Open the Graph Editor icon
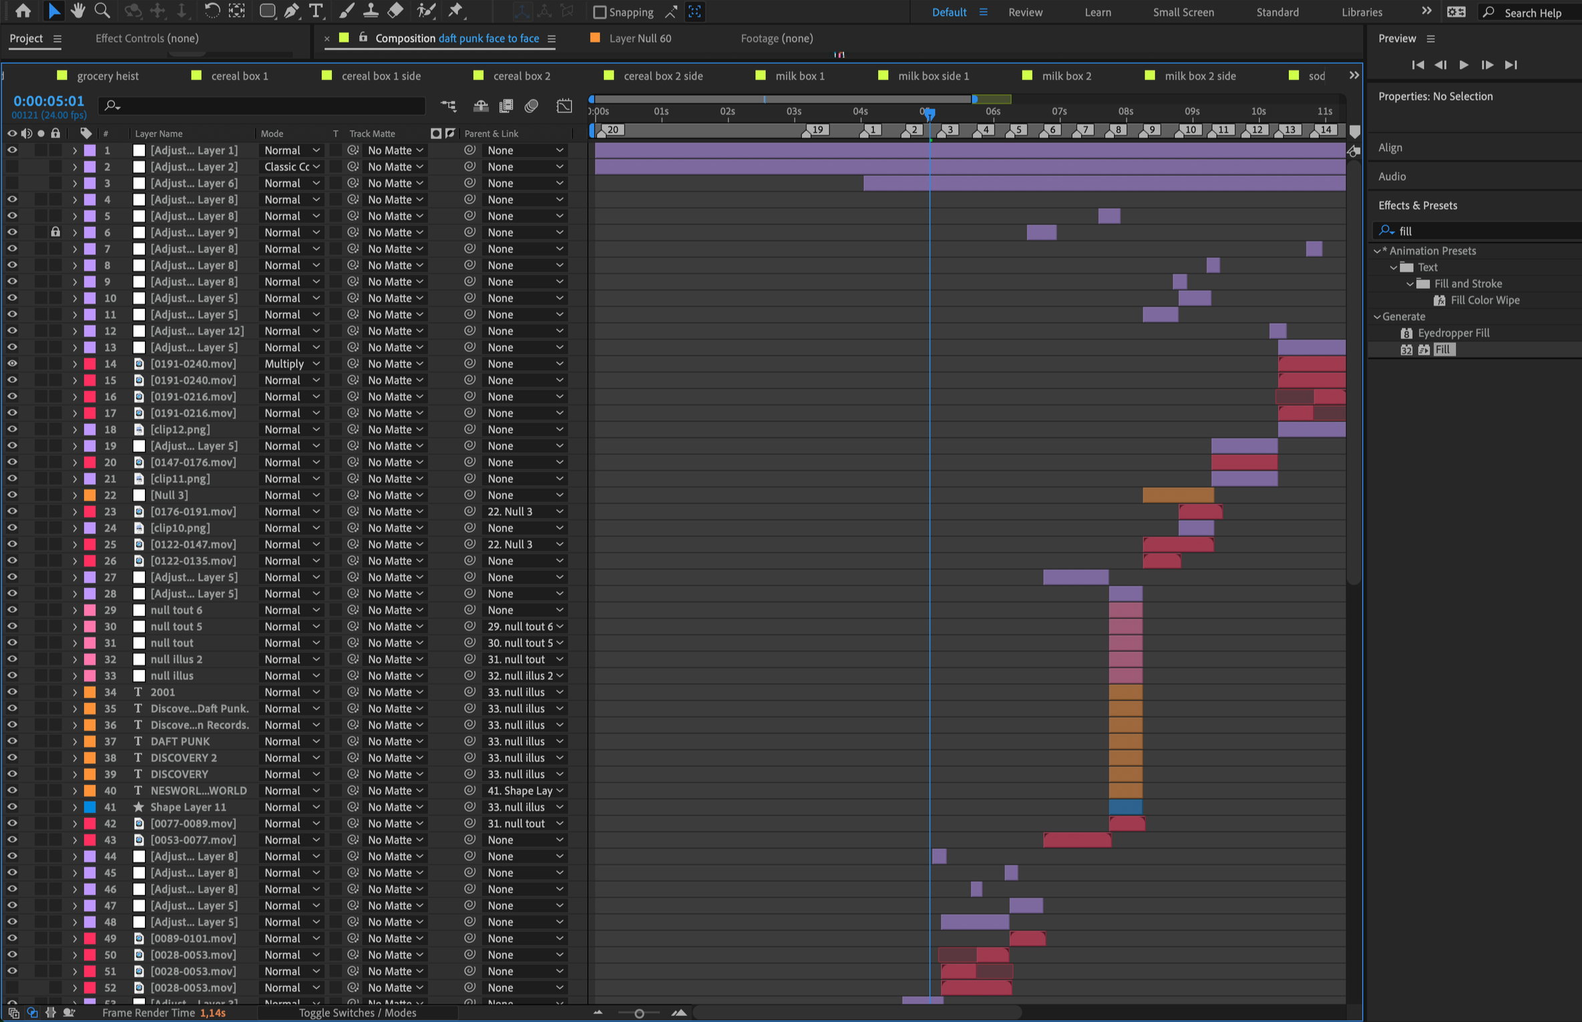Viewport: 1582px width, 1022px height. 564,106
